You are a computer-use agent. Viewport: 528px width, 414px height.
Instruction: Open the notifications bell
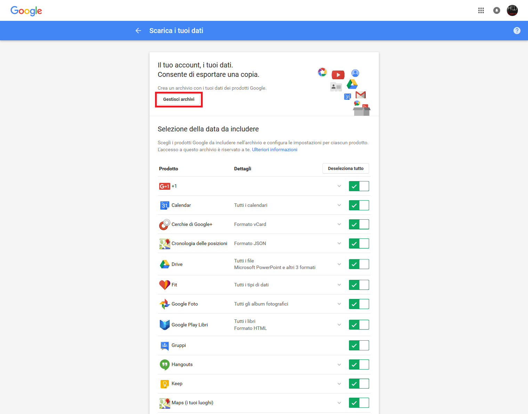(497, 10)
